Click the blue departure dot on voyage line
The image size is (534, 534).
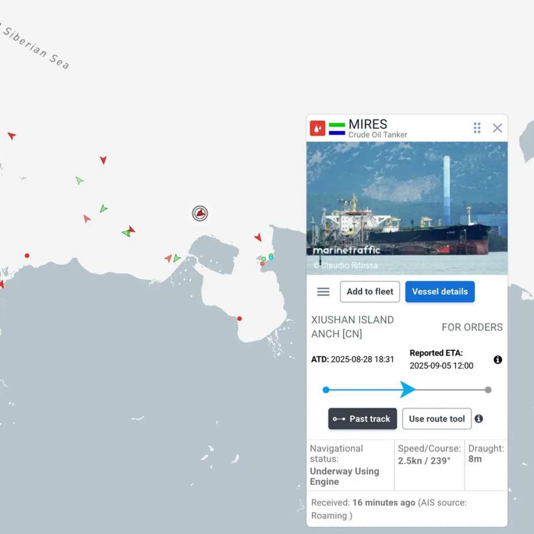[326, 390]
